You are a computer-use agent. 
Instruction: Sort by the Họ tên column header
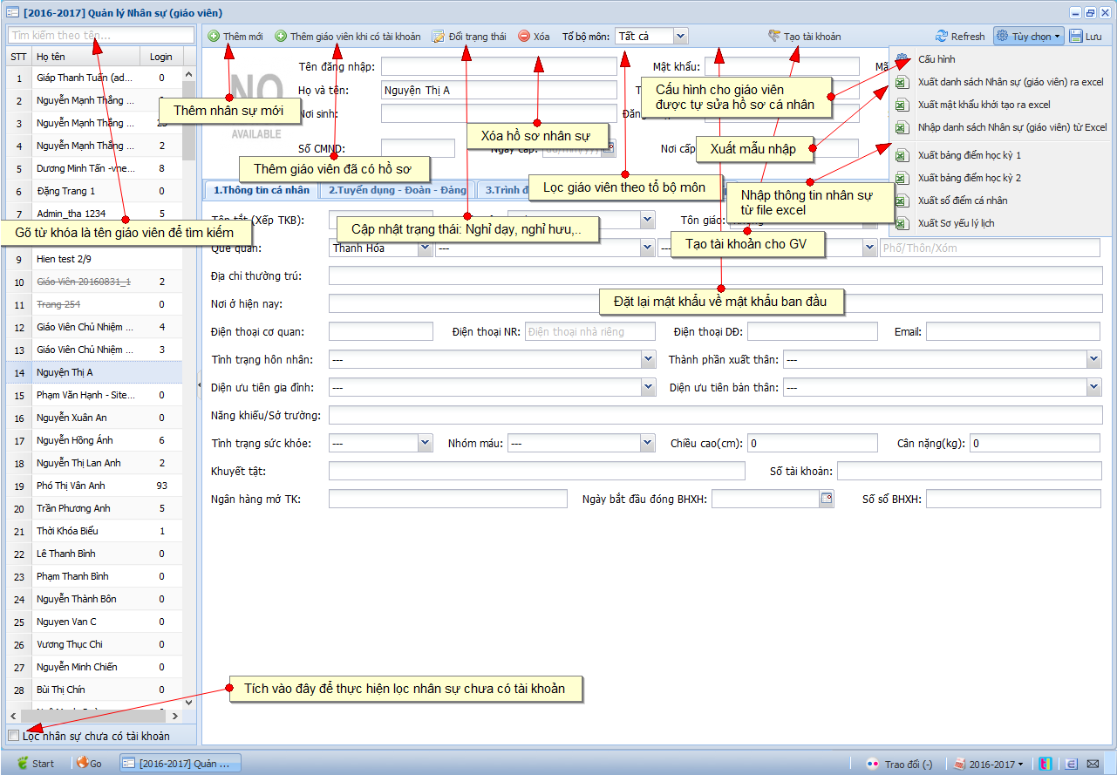point(85,56)
